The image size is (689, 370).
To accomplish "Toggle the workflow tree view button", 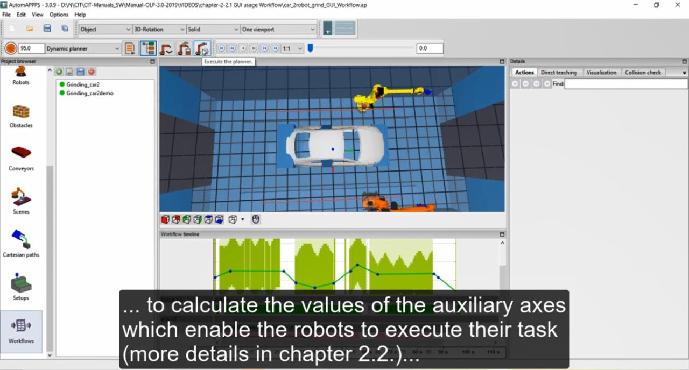I will point(148,48).
